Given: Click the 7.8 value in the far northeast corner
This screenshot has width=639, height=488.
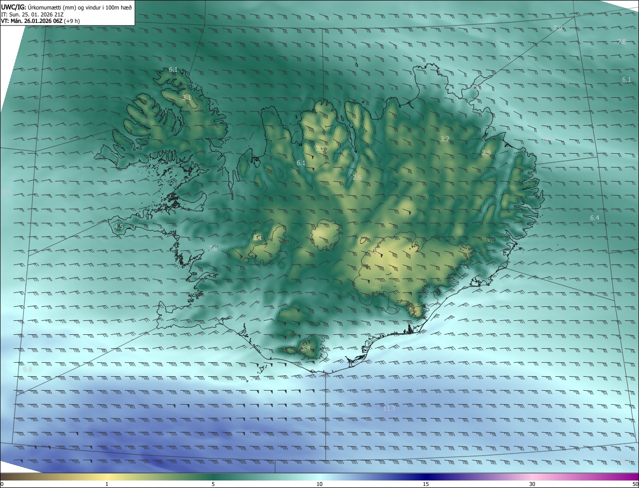Looking at the screenshot, I should [622, 41].
